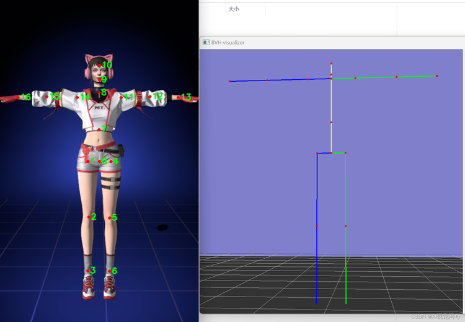
Task: Click joint label 8 at the character's neck
Action: coord(104,92)
